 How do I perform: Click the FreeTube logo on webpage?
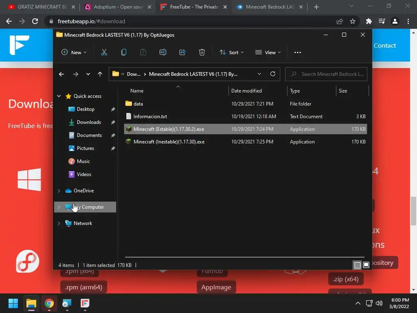click(x=20, y=45)
